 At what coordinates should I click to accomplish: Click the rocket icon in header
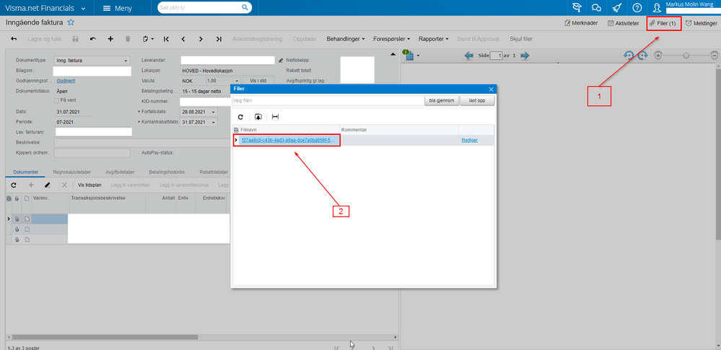pos(617,8)
